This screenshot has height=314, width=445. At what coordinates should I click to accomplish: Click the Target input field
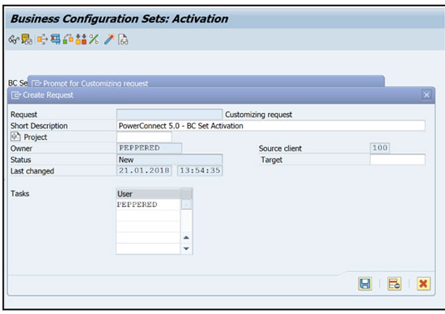(397, 160)
